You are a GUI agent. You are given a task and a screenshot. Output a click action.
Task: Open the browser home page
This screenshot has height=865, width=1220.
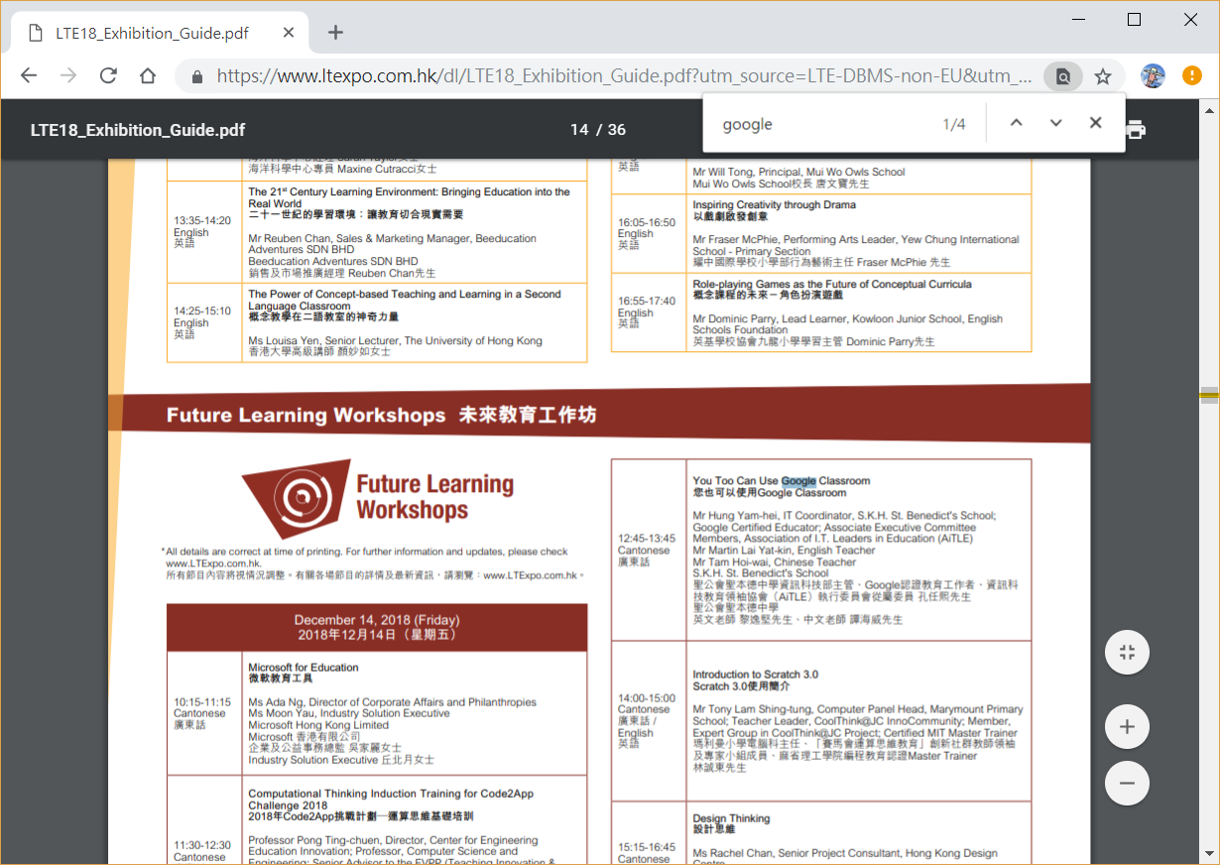(148, 76)
